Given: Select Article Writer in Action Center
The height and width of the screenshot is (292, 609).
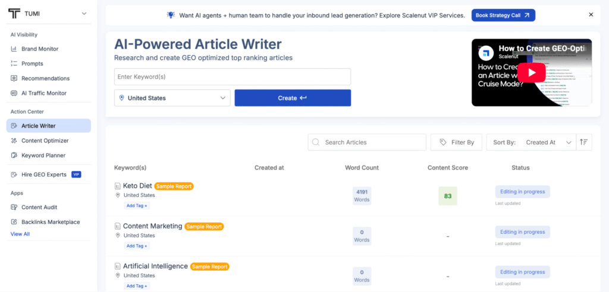Looking at the screenshot, I should tap(49, 126).
